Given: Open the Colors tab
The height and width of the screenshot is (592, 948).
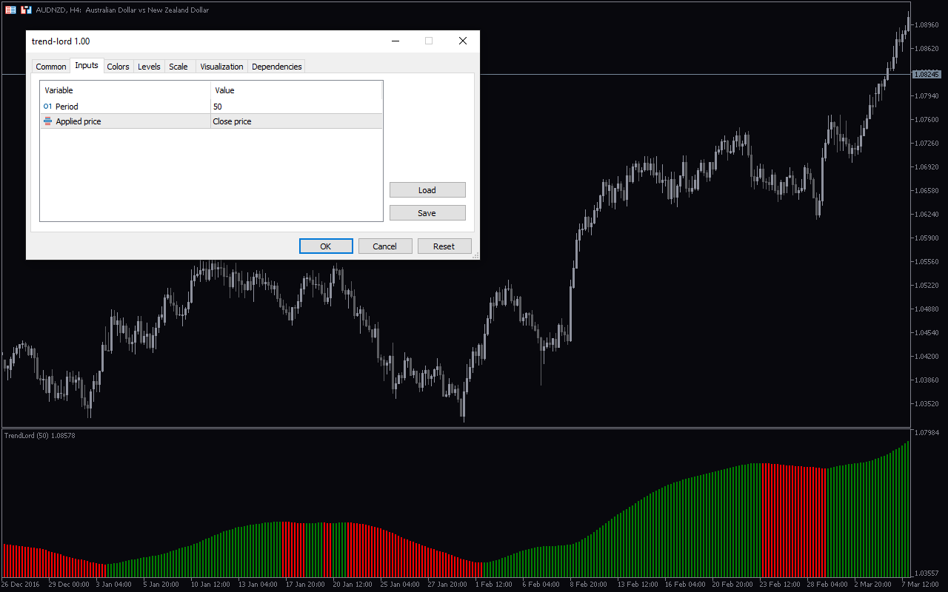Looking at the screenshot, I should (x=118, y=67).
